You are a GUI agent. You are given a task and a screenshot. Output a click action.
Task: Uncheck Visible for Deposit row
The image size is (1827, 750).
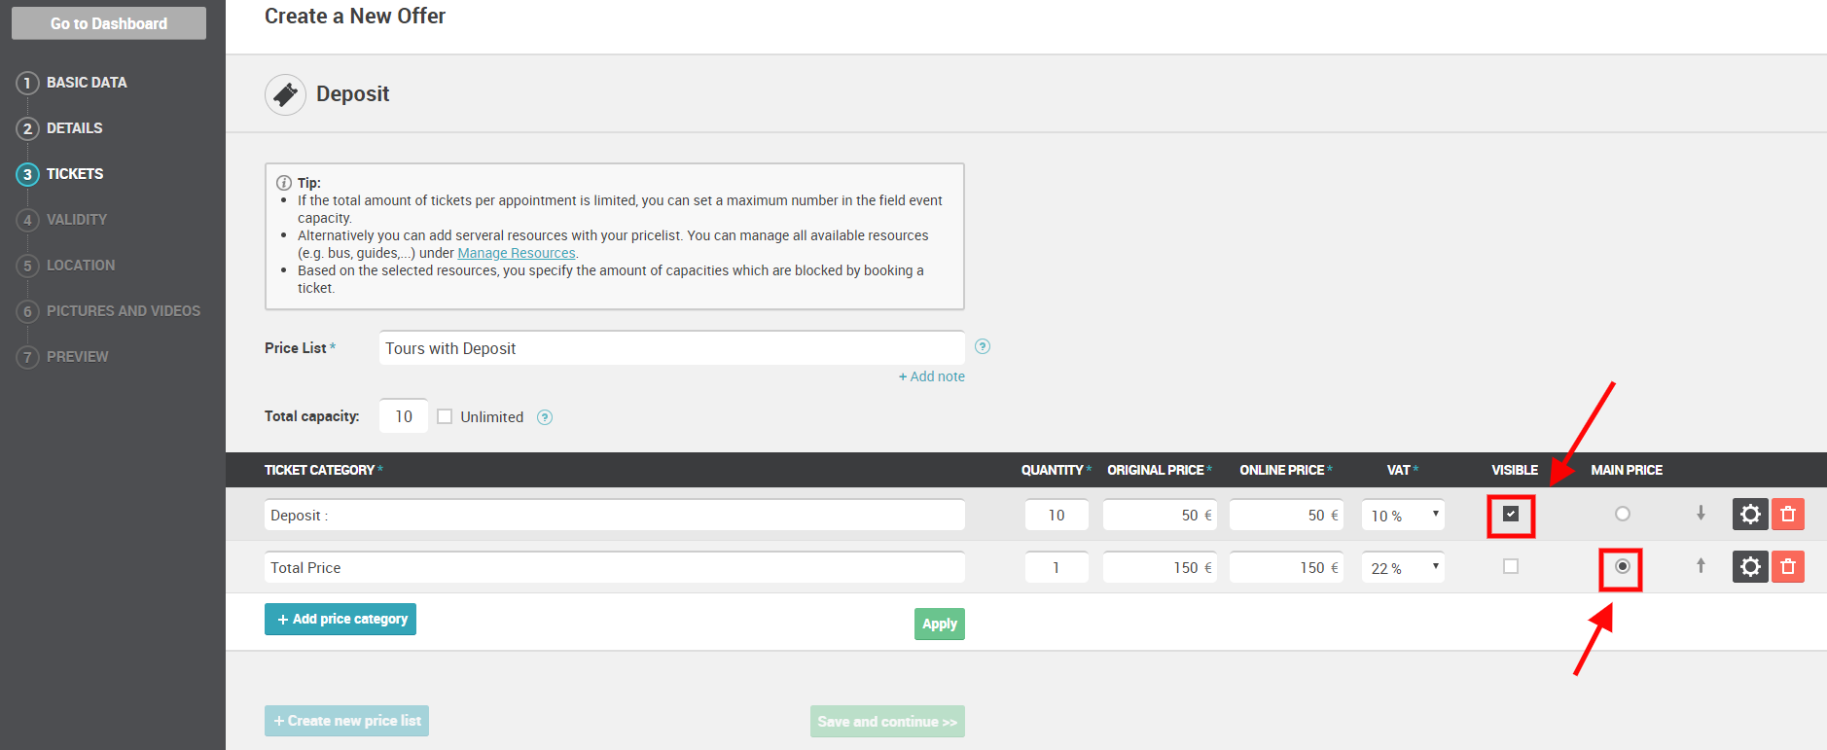click(1511, 514)
